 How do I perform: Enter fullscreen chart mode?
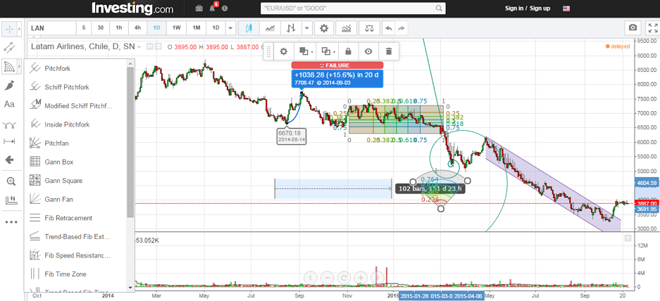click(x=653, y=27)
